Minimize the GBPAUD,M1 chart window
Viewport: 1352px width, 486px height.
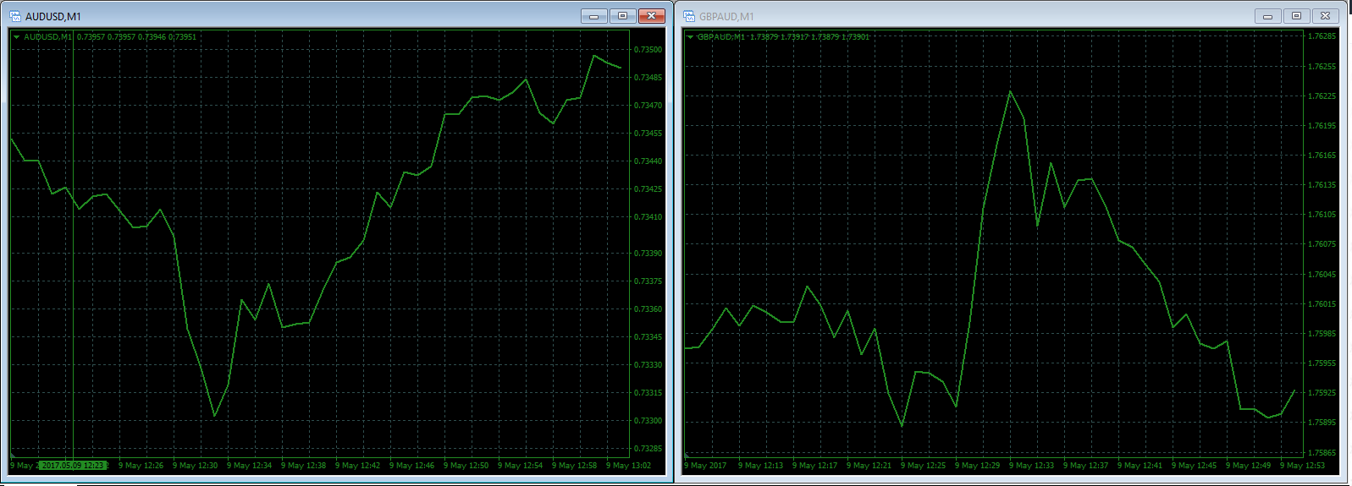click(1267, 16)
